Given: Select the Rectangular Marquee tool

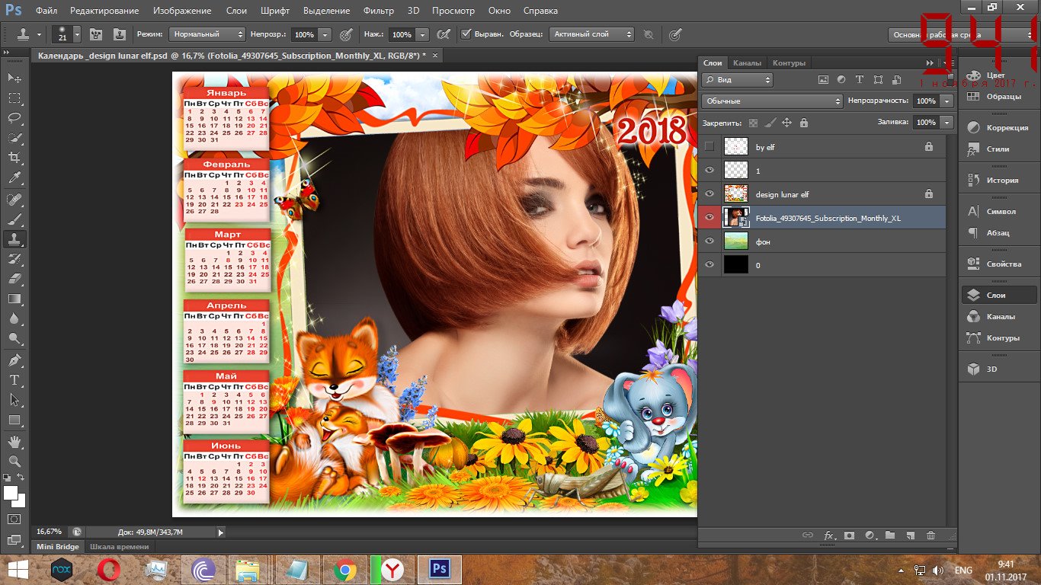Looking at the screenshot, I should (14, 98).
